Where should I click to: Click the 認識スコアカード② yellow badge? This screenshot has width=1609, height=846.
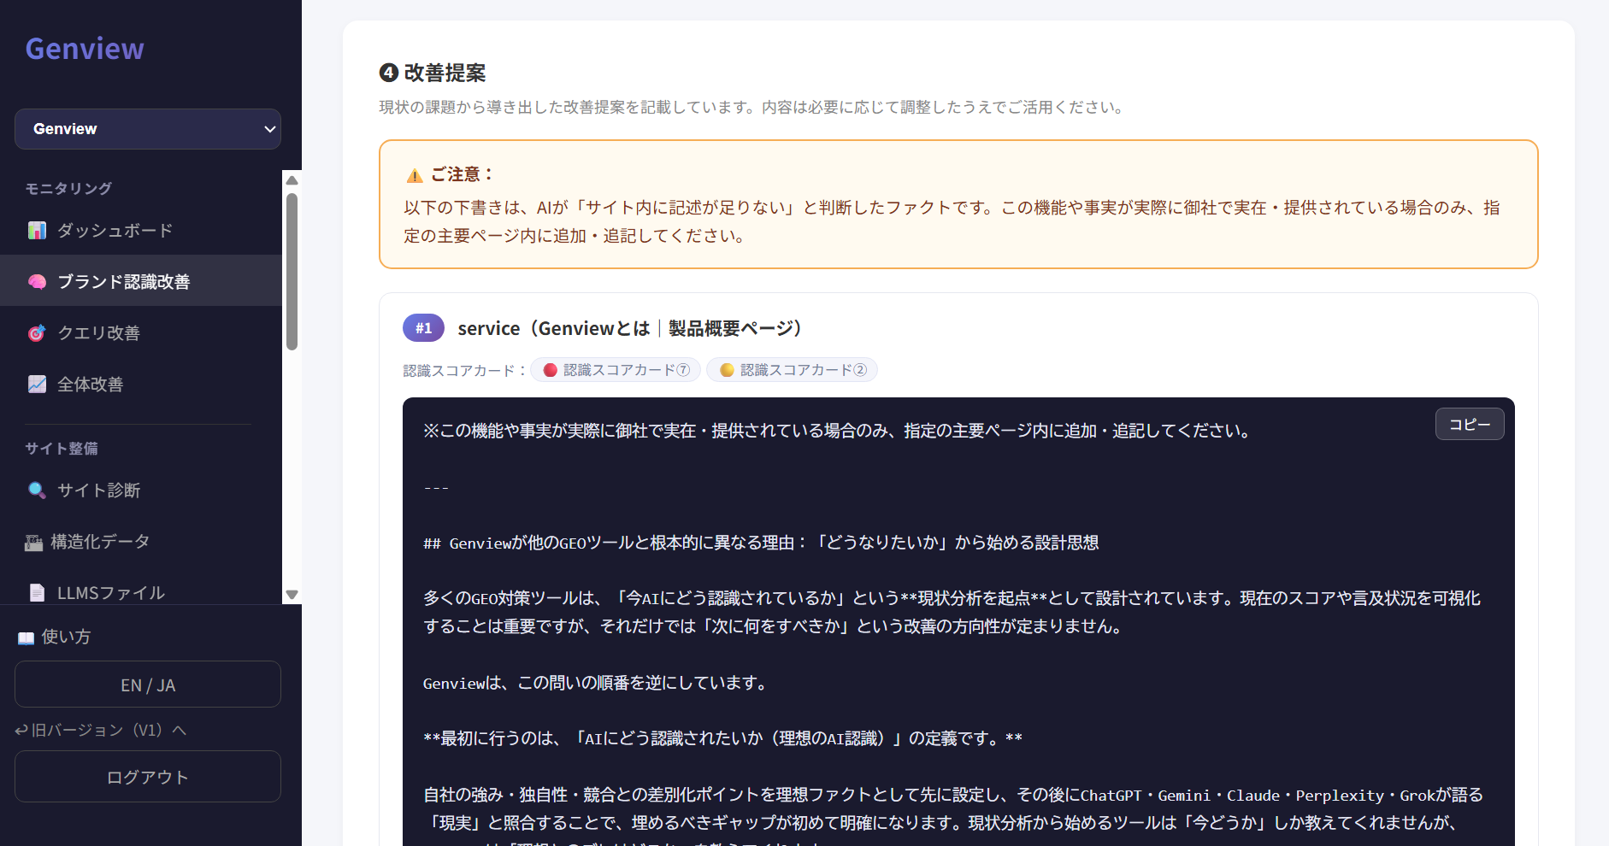pos(793,370)
